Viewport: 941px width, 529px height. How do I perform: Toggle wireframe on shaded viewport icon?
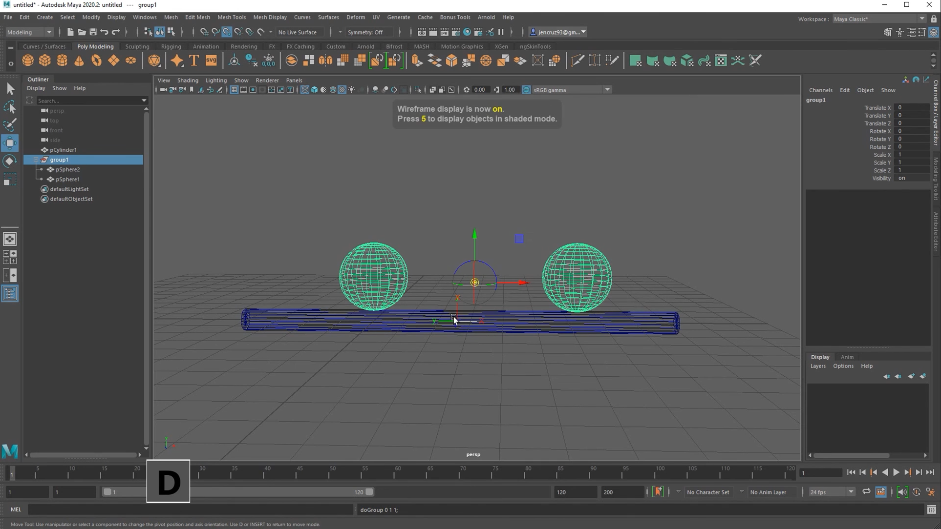coord(333,90)
